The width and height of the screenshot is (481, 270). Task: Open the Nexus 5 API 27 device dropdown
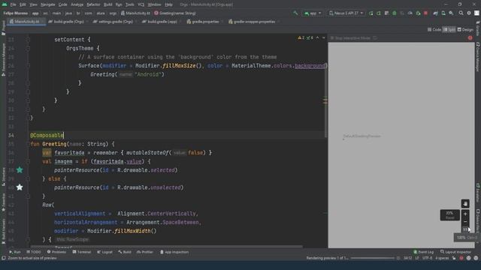point(346,13)
